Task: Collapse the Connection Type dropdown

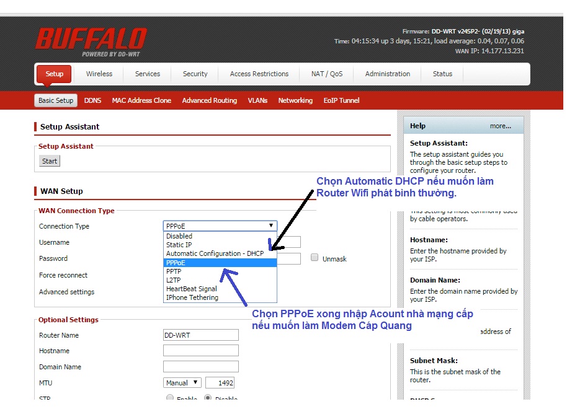Action: (x=220, y=226)
